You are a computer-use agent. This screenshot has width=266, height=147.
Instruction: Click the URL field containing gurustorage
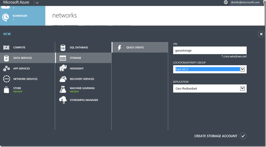(x=210, y=50)
